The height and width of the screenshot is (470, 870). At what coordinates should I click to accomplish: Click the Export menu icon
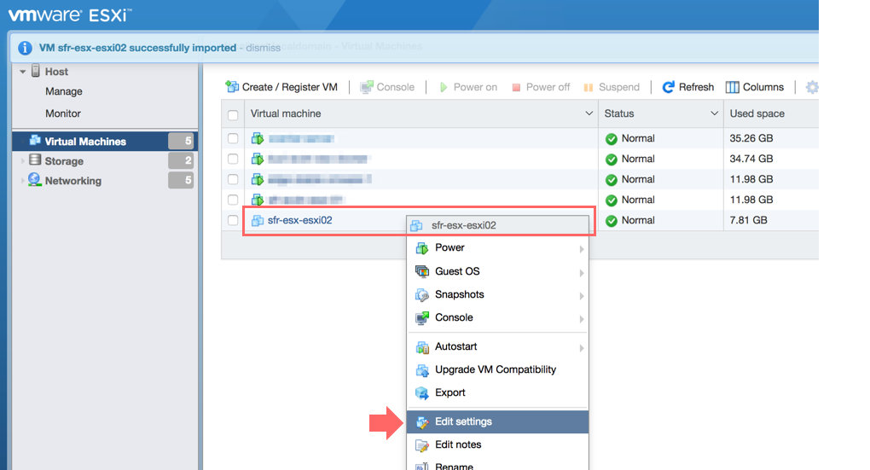pos(422,393)
